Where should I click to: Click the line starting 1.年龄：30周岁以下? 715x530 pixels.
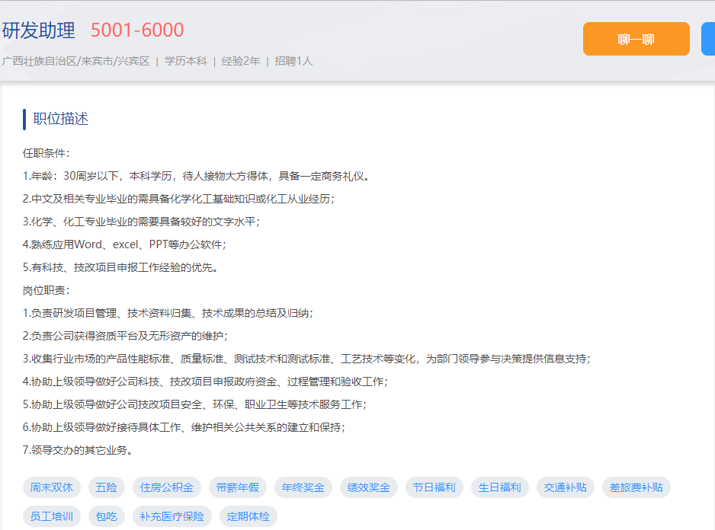click(197, 176)
